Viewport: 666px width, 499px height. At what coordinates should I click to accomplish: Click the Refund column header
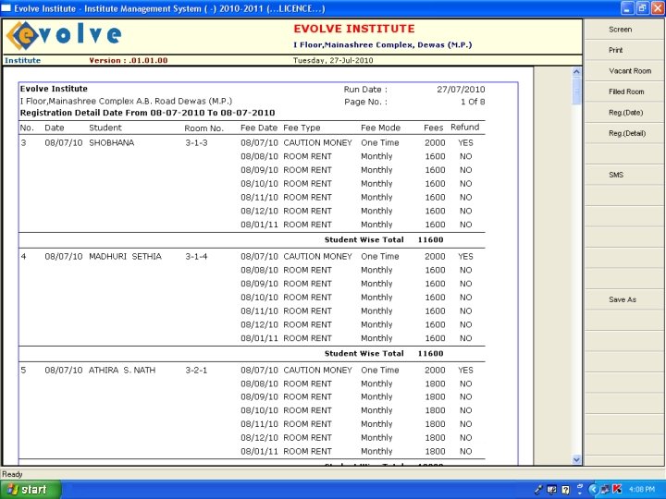[464, 128]
